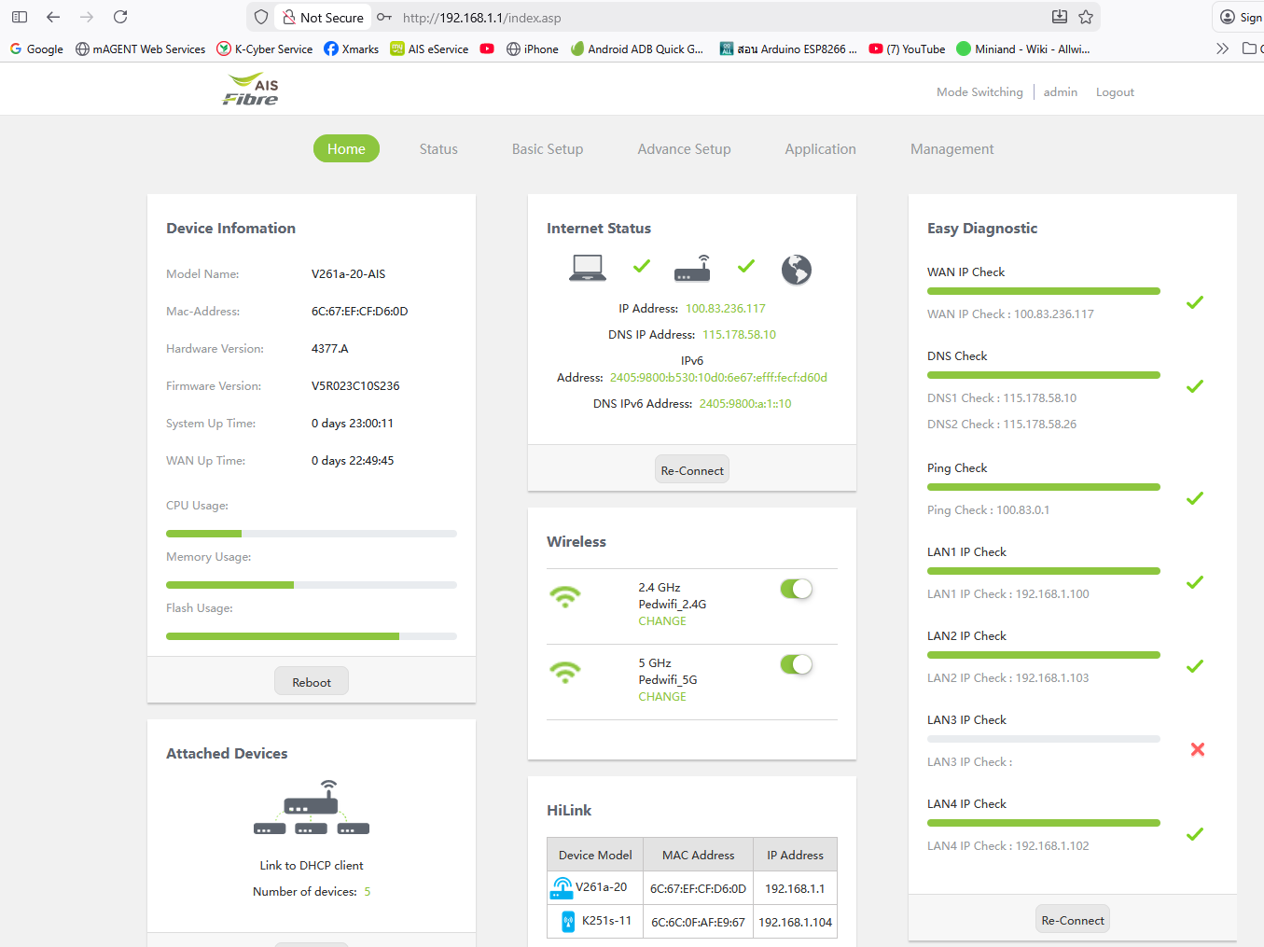Screen dimensions: 1264x947
Task: Click the router icon in Internet Status
Action: [692, 269]
